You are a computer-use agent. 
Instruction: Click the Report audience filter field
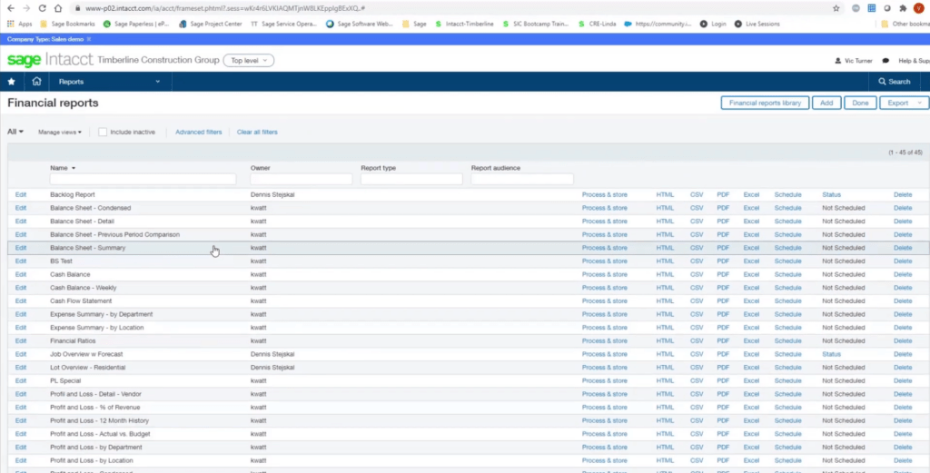[x=522, y=179]
